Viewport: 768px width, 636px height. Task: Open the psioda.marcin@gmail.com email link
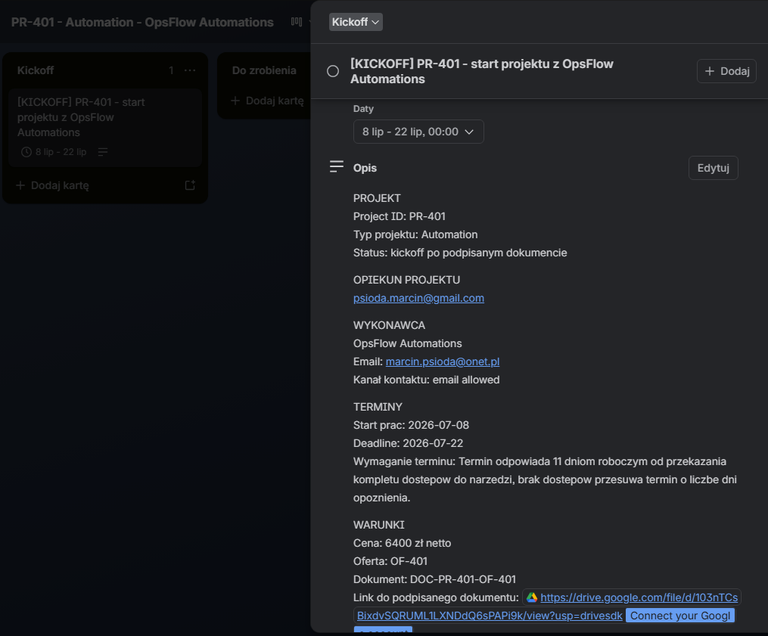418,298
